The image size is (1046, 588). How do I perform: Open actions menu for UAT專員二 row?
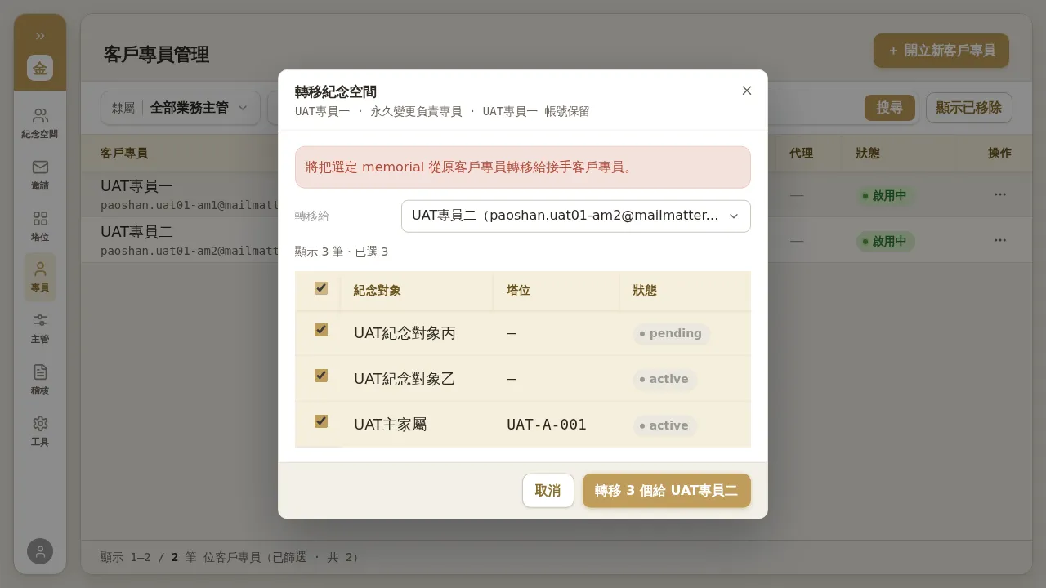[1000, 240]
